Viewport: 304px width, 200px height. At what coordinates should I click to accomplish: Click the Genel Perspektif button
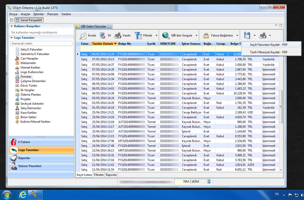pyautogui.click(x=29, y=20)
